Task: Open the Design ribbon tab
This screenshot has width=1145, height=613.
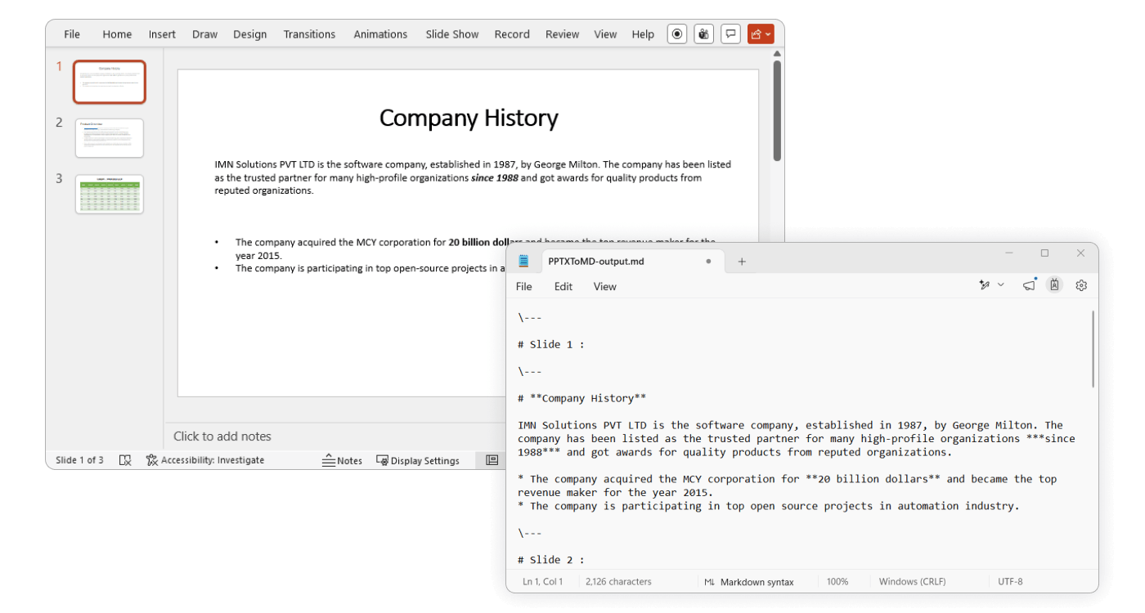Action: coord(249,34)
